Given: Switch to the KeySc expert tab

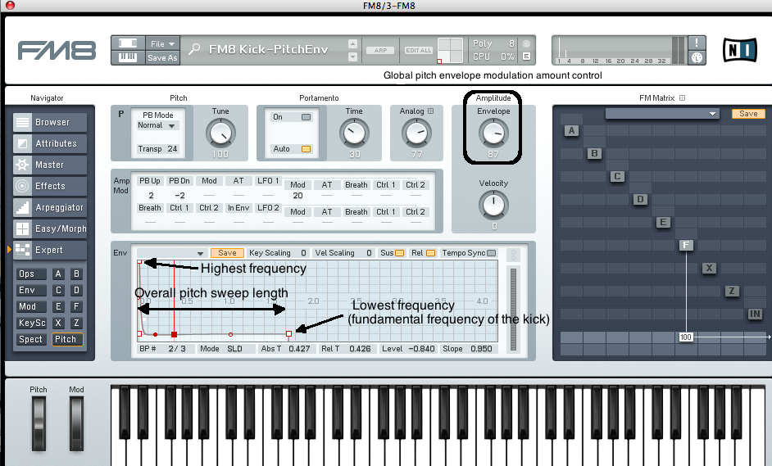Looking at the screenshot, I should [30, 323].
